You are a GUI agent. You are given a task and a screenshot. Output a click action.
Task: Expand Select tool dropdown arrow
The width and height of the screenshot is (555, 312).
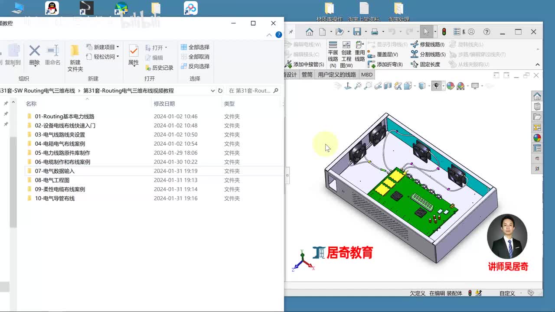point(435,32)
